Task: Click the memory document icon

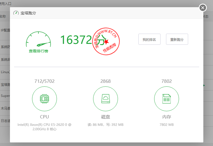Action: pos(166,99)
